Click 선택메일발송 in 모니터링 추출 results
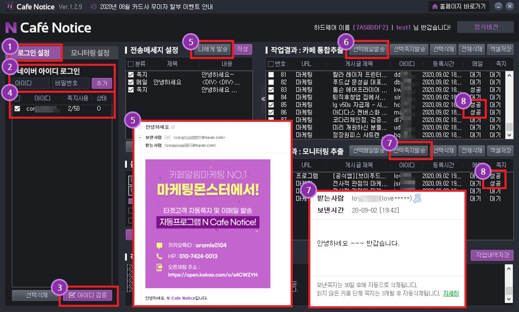 tap(368, 150)
